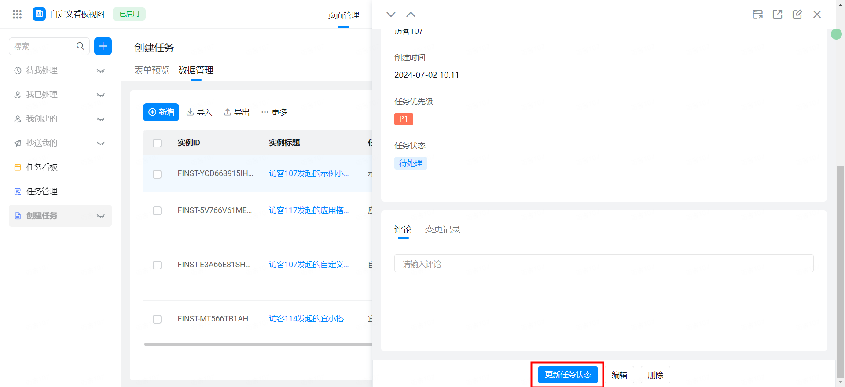The image size is (845, 387).
Task: Click the pencil edit icon in panel header
Action: point(797,15)
